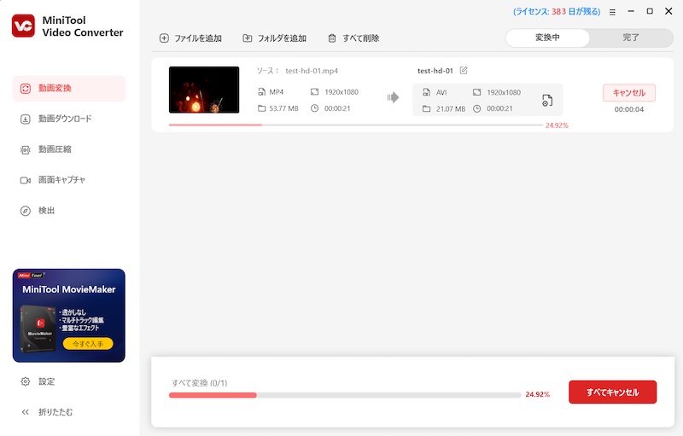Click the MiniTool Video Converter logo icon

[x=23, y=26]
